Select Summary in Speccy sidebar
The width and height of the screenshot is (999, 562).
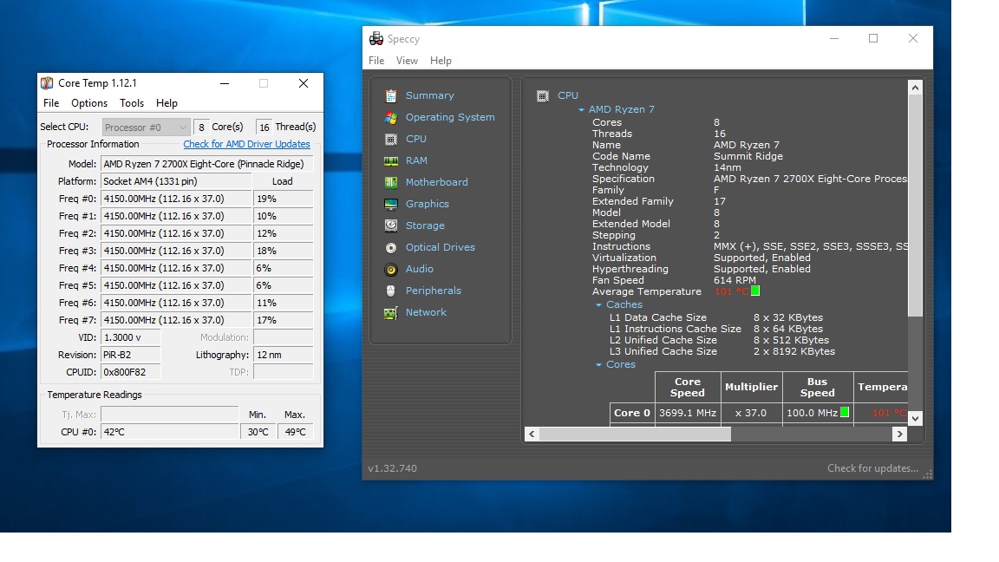430,95
